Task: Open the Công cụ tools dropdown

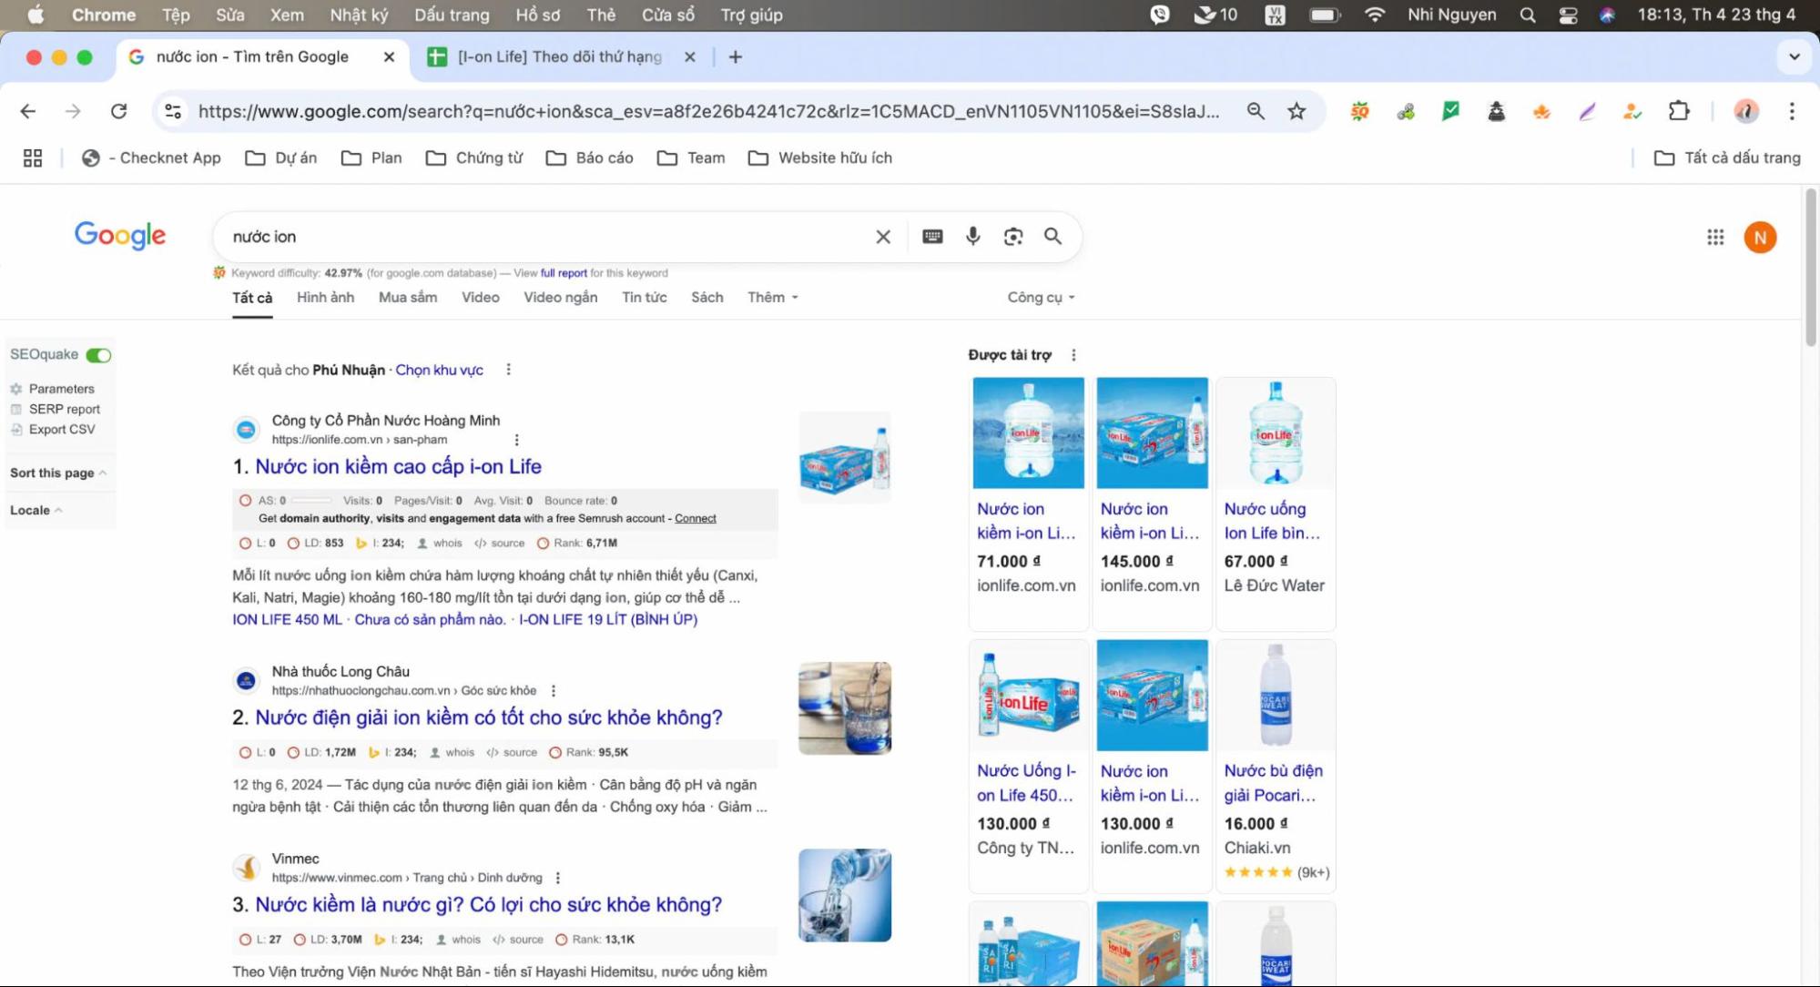Action: (x=1041, y=298)
